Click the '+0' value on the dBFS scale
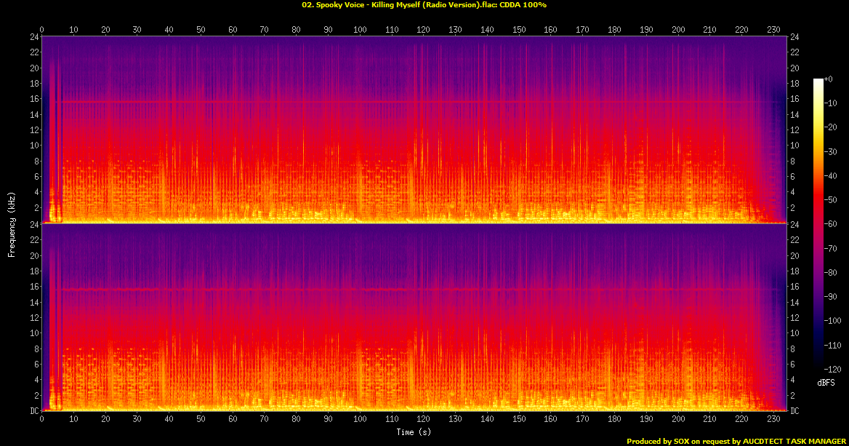Screen dimensions: 849x446 pyautogui.click(x=829, y=79)
